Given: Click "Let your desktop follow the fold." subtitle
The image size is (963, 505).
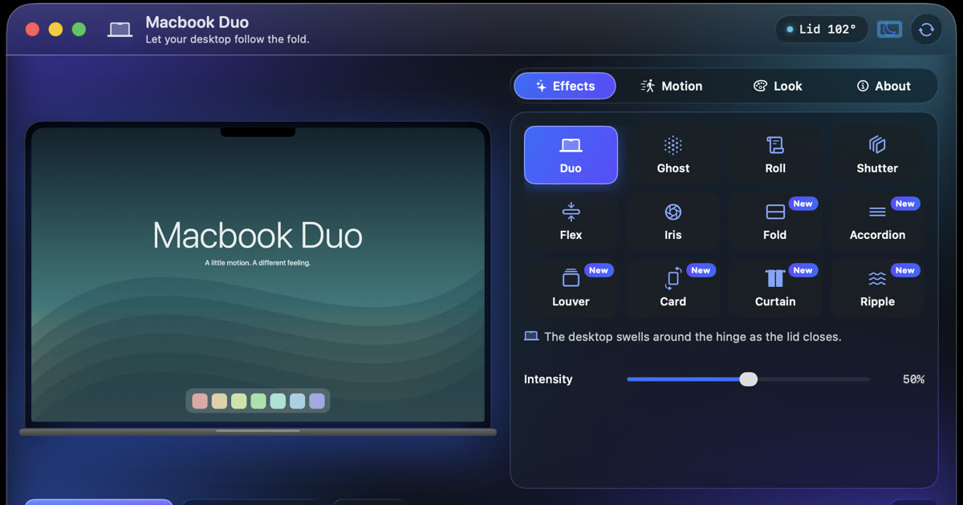Looking at the screenshot, I should [227, 39].
